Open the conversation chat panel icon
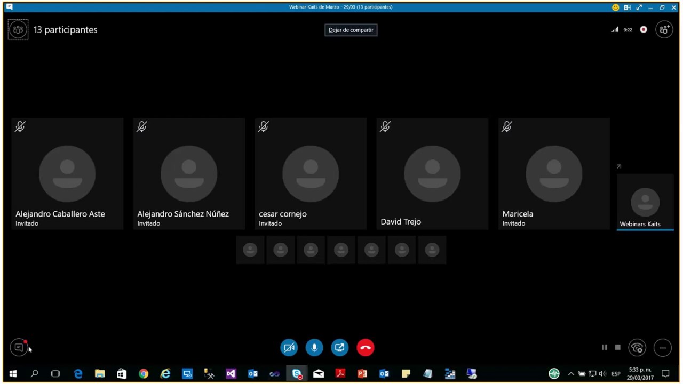The height and width of the screenshot is (384, 683). 19,348
